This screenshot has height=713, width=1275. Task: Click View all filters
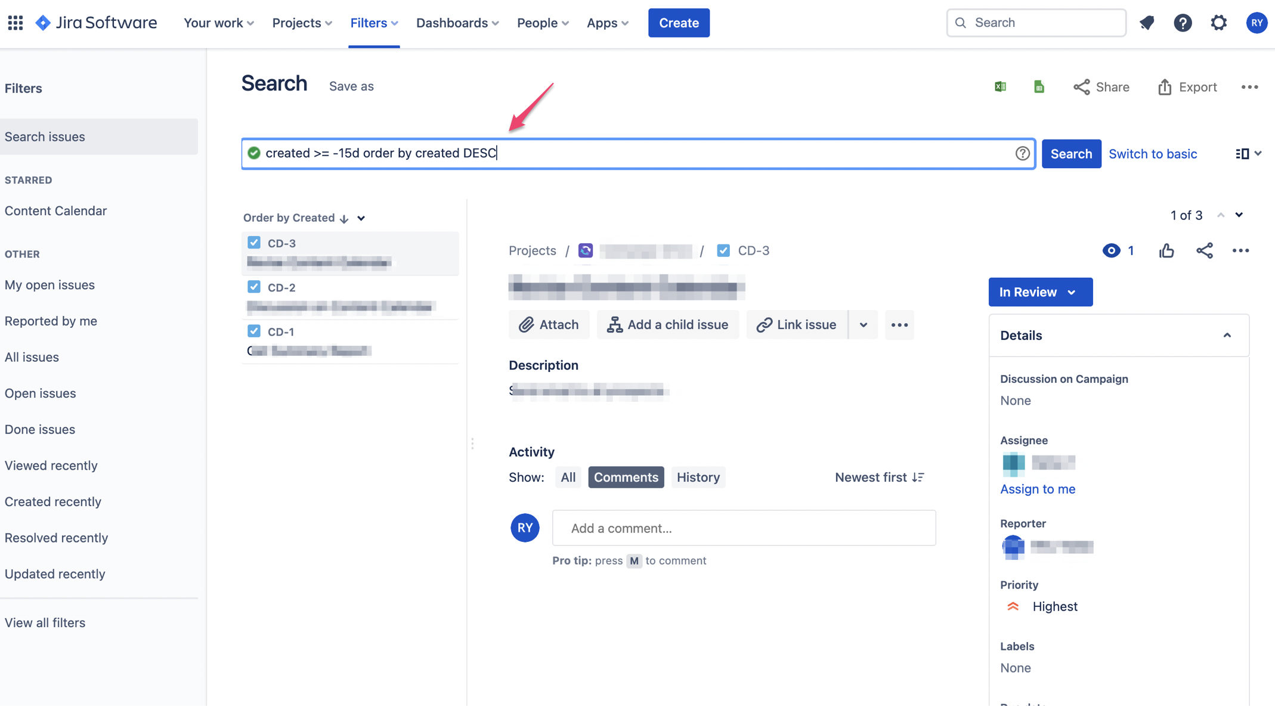pyautogui.click(x=45, y=622)
